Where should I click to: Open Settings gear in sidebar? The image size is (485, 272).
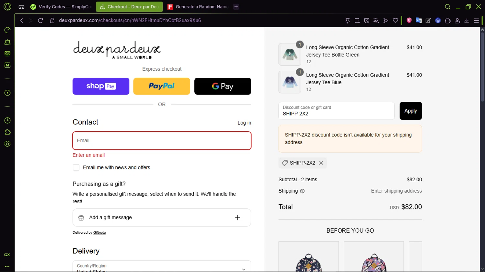pos(7,144)
